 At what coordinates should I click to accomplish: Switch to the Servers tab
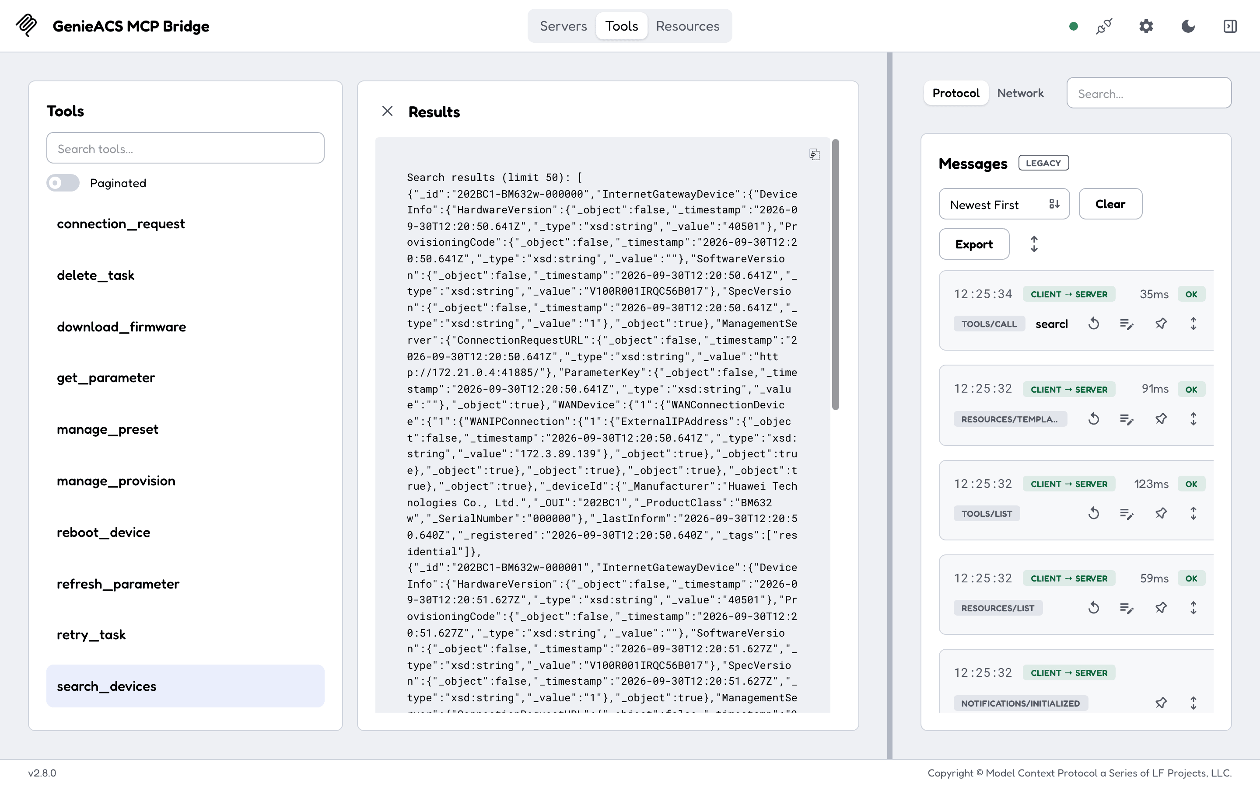[x=563, y=26]
